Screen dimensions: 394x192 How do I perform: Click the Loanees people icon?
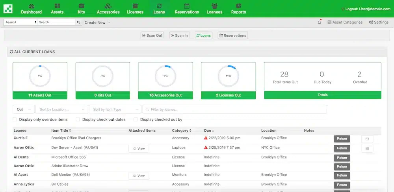pos(214,6)
